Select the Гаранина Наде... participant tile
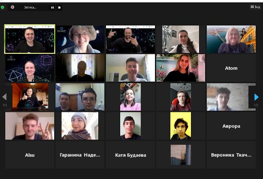The width and height of the screenshot is (263, 179). click(80, 155)
